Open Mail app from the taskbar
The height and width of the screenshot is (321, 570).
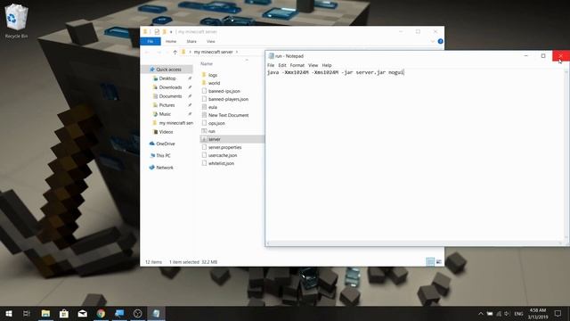coord(83,313)
